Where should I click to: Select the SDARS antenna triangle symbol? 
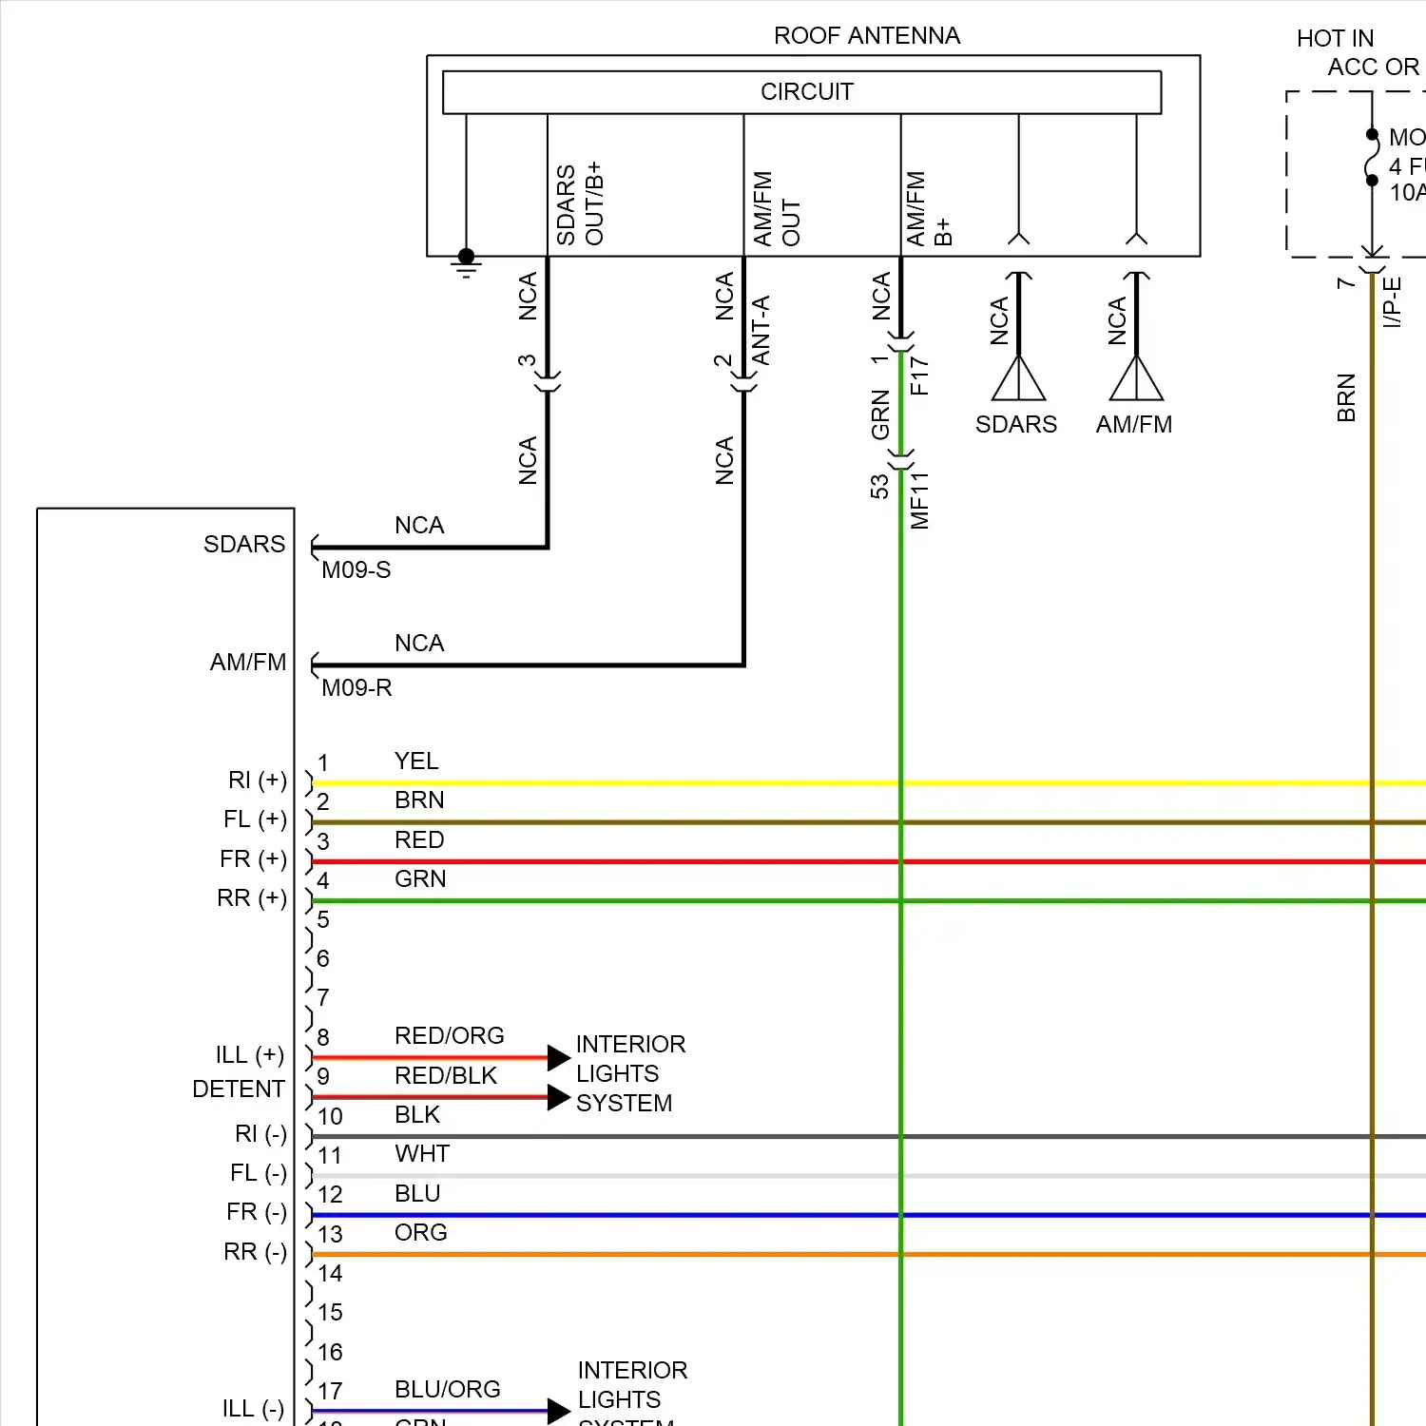point(1018,378)
